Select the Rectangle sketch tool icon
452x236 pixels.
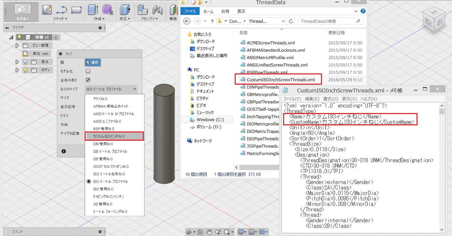point(76,10)
